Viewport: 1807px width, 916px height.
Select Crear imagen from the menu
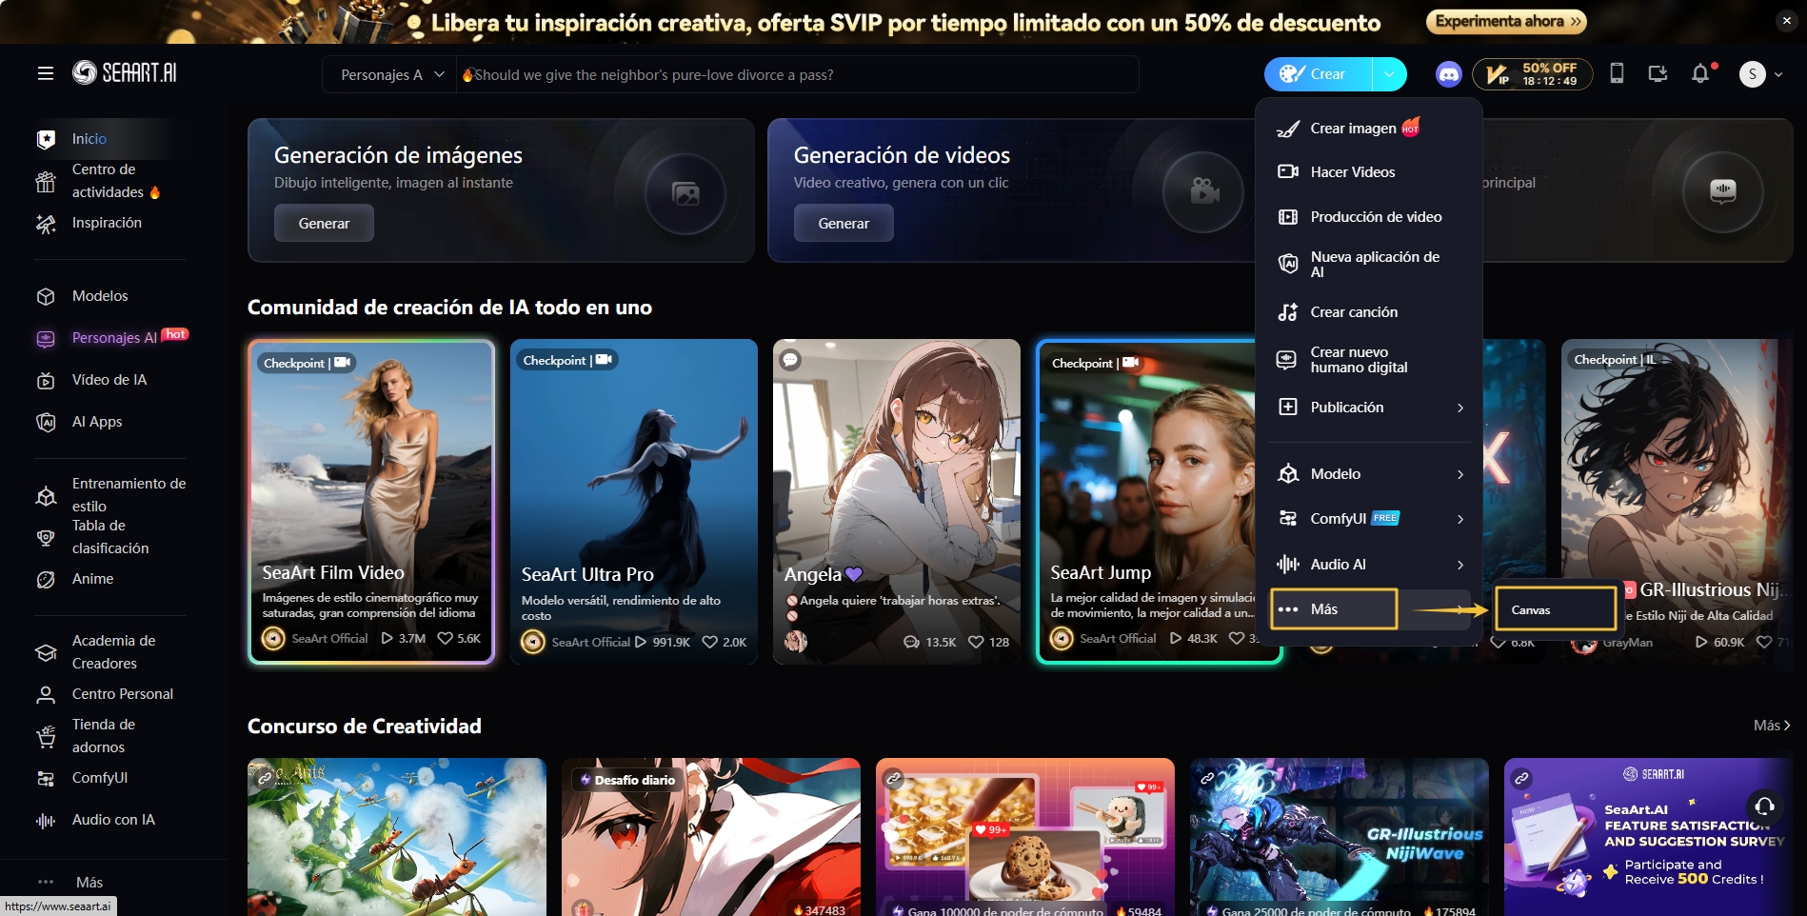point(1353,129)
